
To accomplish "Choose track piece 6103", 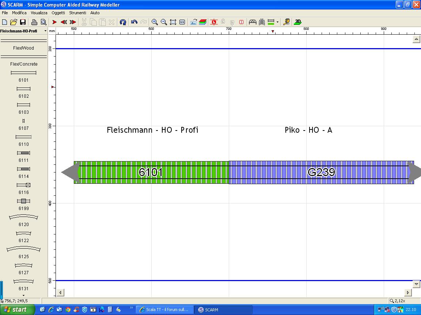I will click(x=24, y=109).
